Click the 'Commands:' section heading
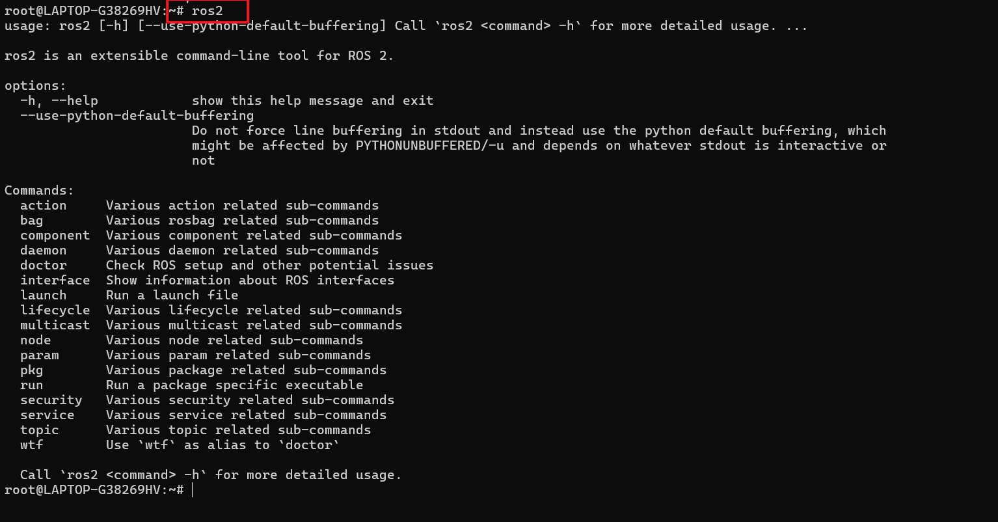 pos(39,190)
